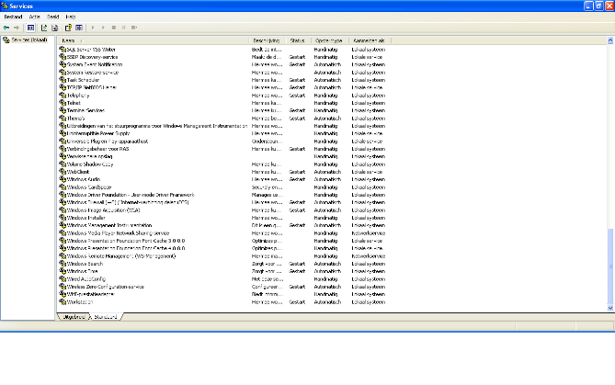This screenshot has width=615, height=385.
Task: Click the Export list toolbar icon
Action: click(x=55, y=28)
